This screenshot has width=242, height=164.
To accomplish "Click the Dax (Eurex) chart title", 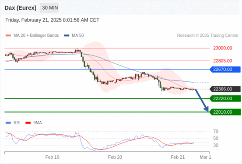I will pyautogui.click(x=21, y=8).
